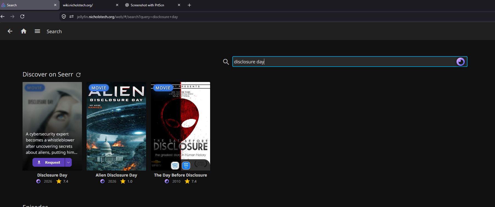Open the Jellyfin hamburger menu

coord(37,31)
